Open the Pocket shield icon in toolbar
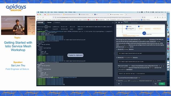The image size is (171, 96). (x=155, y=17)
